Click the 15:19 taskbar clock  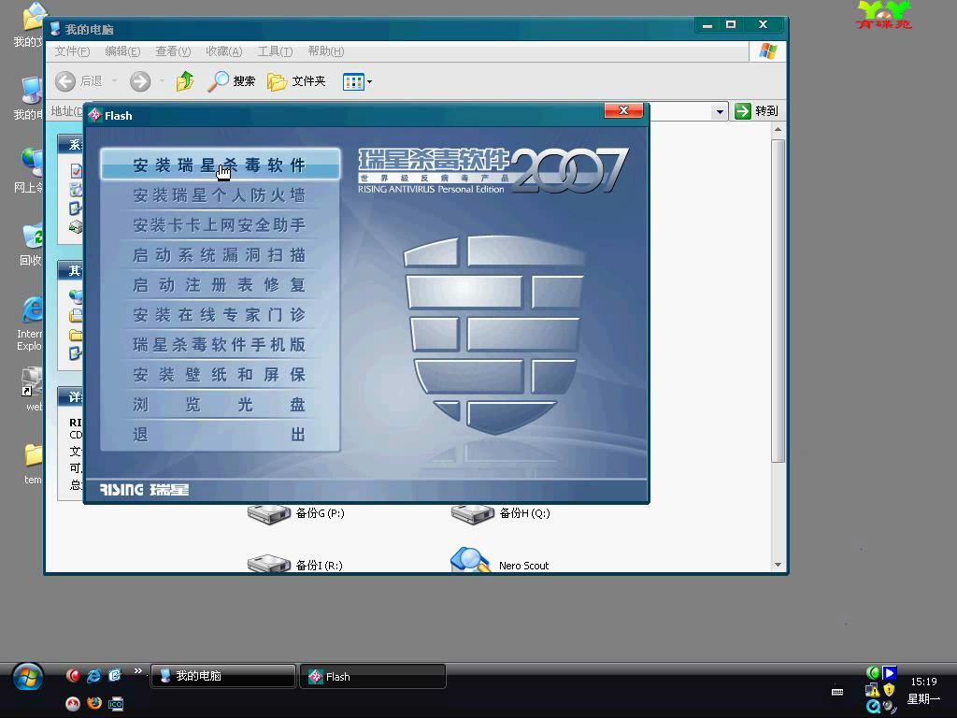(x=923, y=682)
